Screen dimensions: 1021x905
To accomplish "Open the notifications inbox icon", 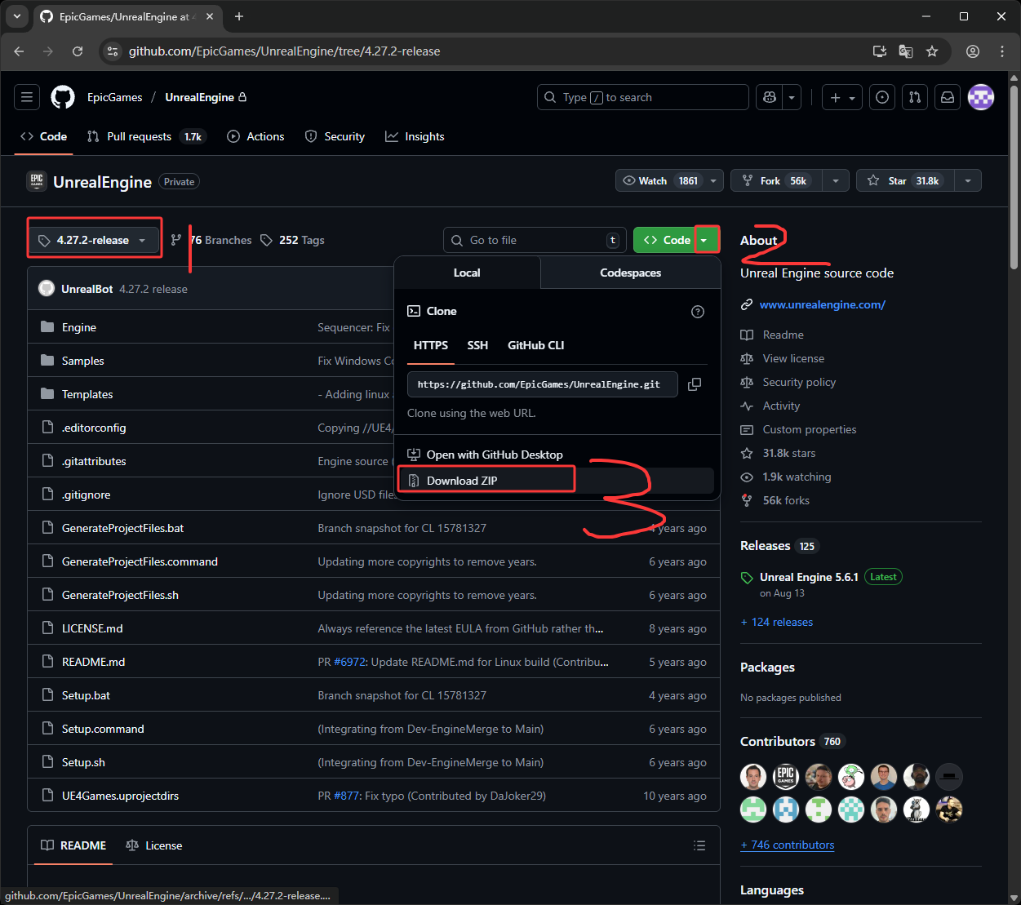I will pyautogui.click(x=948, y=97).
